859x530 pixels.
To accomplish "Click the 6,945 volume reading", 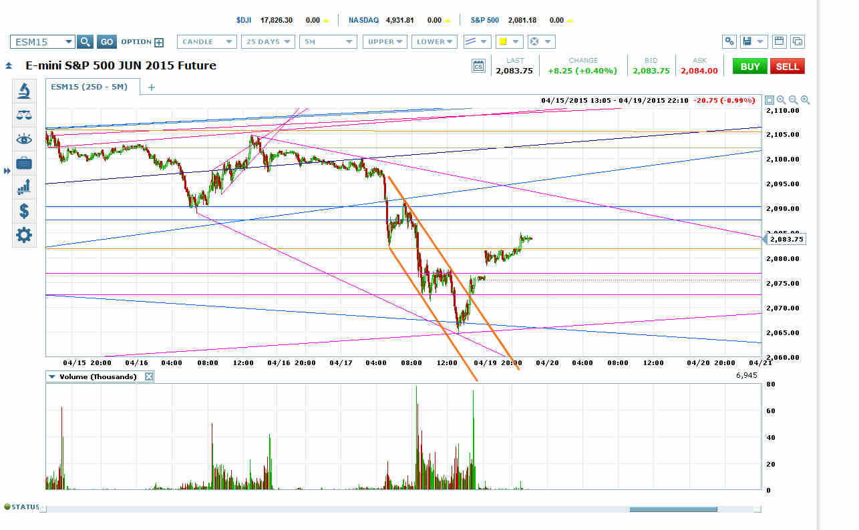I will [x=745, y=376].
